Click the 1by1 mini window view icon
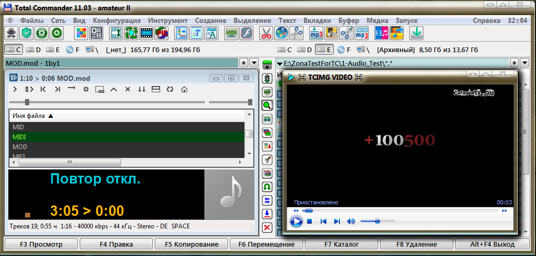Screen dimensions: 536x256 [100, 89]
